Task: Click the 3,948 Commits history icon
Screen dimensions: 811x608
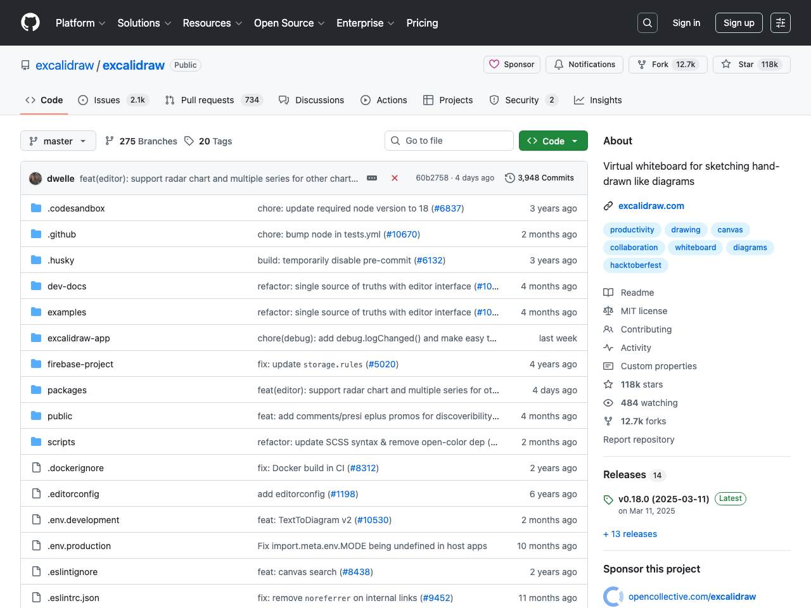Action: (509, 178)
